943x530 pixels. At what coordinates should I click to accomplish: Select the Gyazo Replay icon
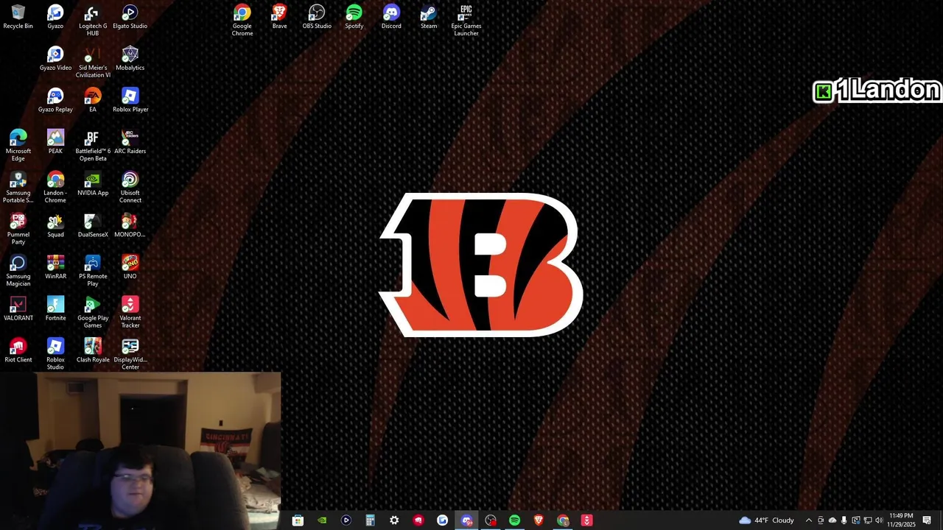coord(55,101)
